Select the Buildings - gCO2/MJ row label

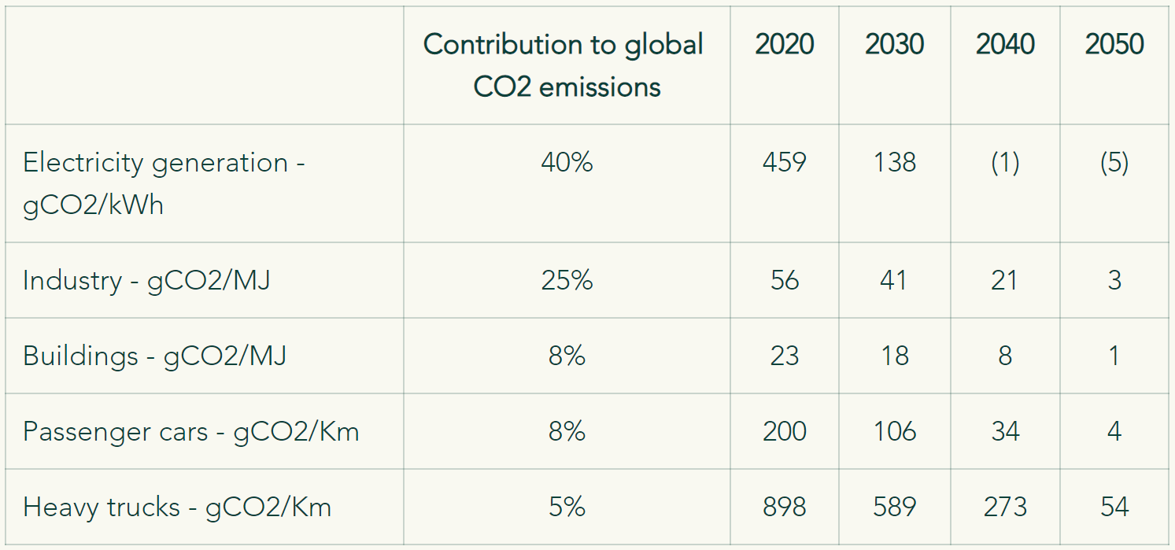[154, 356]
